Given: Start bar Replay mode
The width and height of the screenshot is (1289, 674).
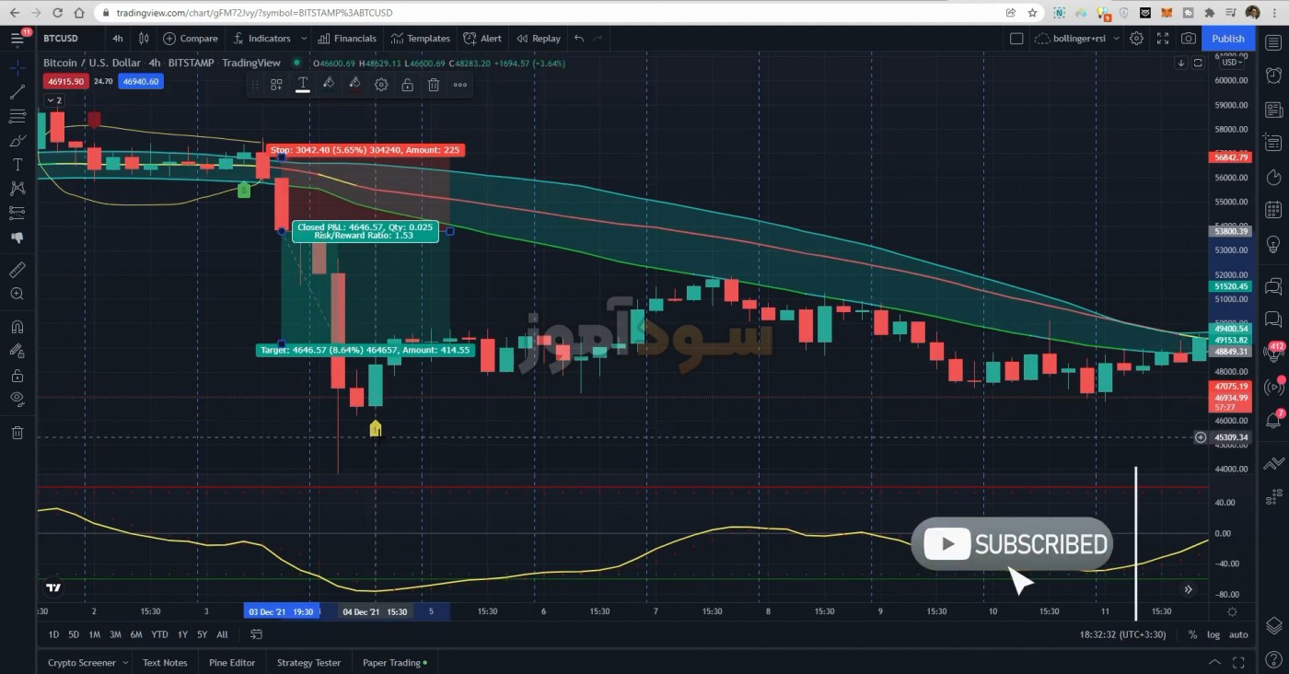Looking at the screenshot, I should point(539,39).
